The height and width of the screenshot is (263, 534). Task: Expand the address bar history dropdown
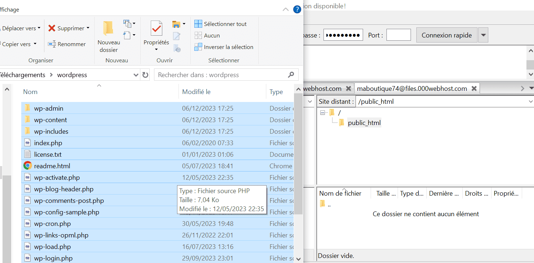click(x=136, y=75)
